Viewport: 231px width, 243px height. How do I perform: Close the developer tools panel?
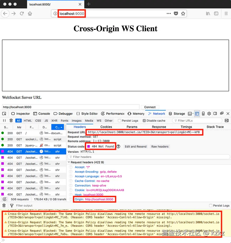coord(228,114)
